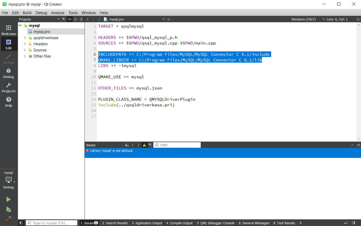361x226 pixels.
Task: Open the Help menu in menu bar
Action: (x=104, y=13)
